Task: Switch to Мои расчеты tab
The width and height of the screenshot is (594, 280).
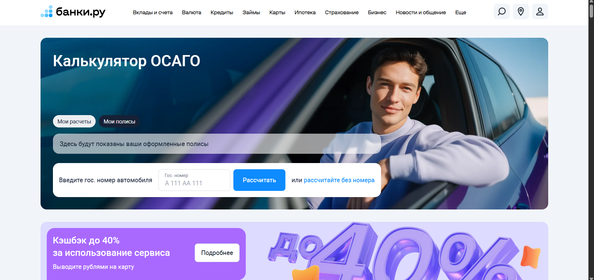Action: [x=74, y=121]
